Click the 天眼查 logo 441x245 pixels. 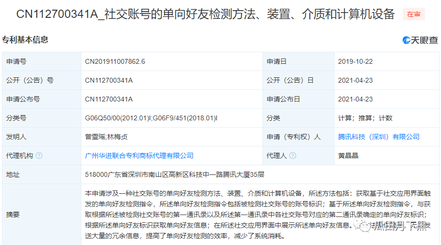pos(420,40)
